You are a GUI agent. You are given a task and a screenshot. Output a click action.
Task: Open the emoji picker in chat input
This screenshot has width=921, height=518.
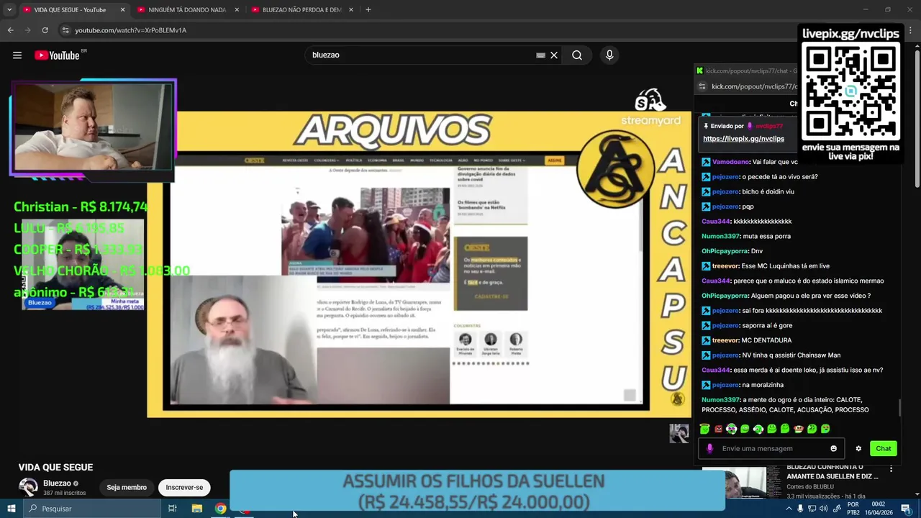(834, 448)
